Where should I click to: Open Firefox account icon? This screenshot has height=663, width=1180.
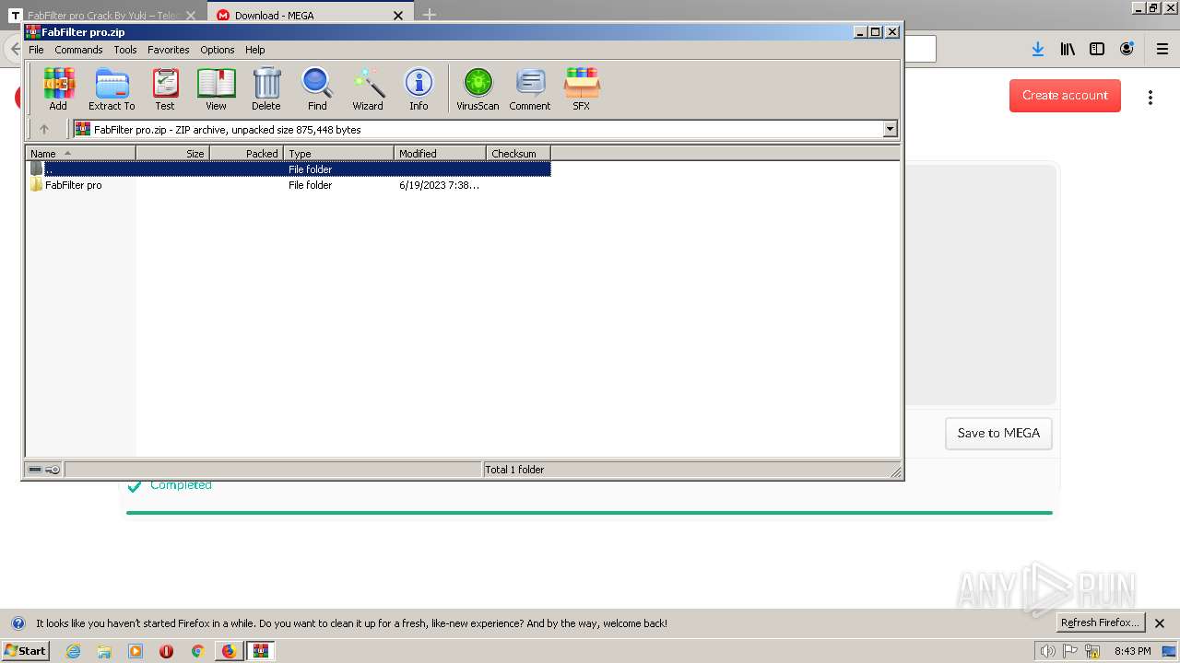(1127, 49)
